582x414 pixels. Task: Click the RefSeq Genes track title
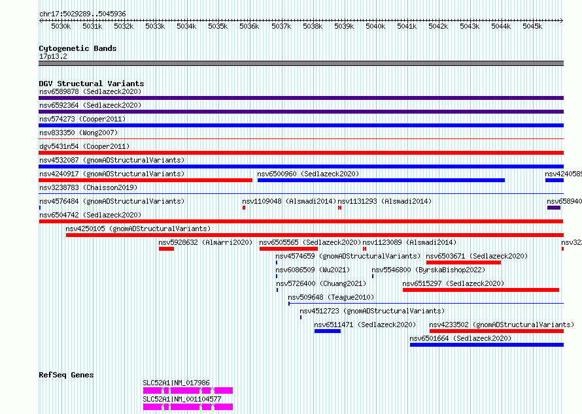(x=66, y=375)
